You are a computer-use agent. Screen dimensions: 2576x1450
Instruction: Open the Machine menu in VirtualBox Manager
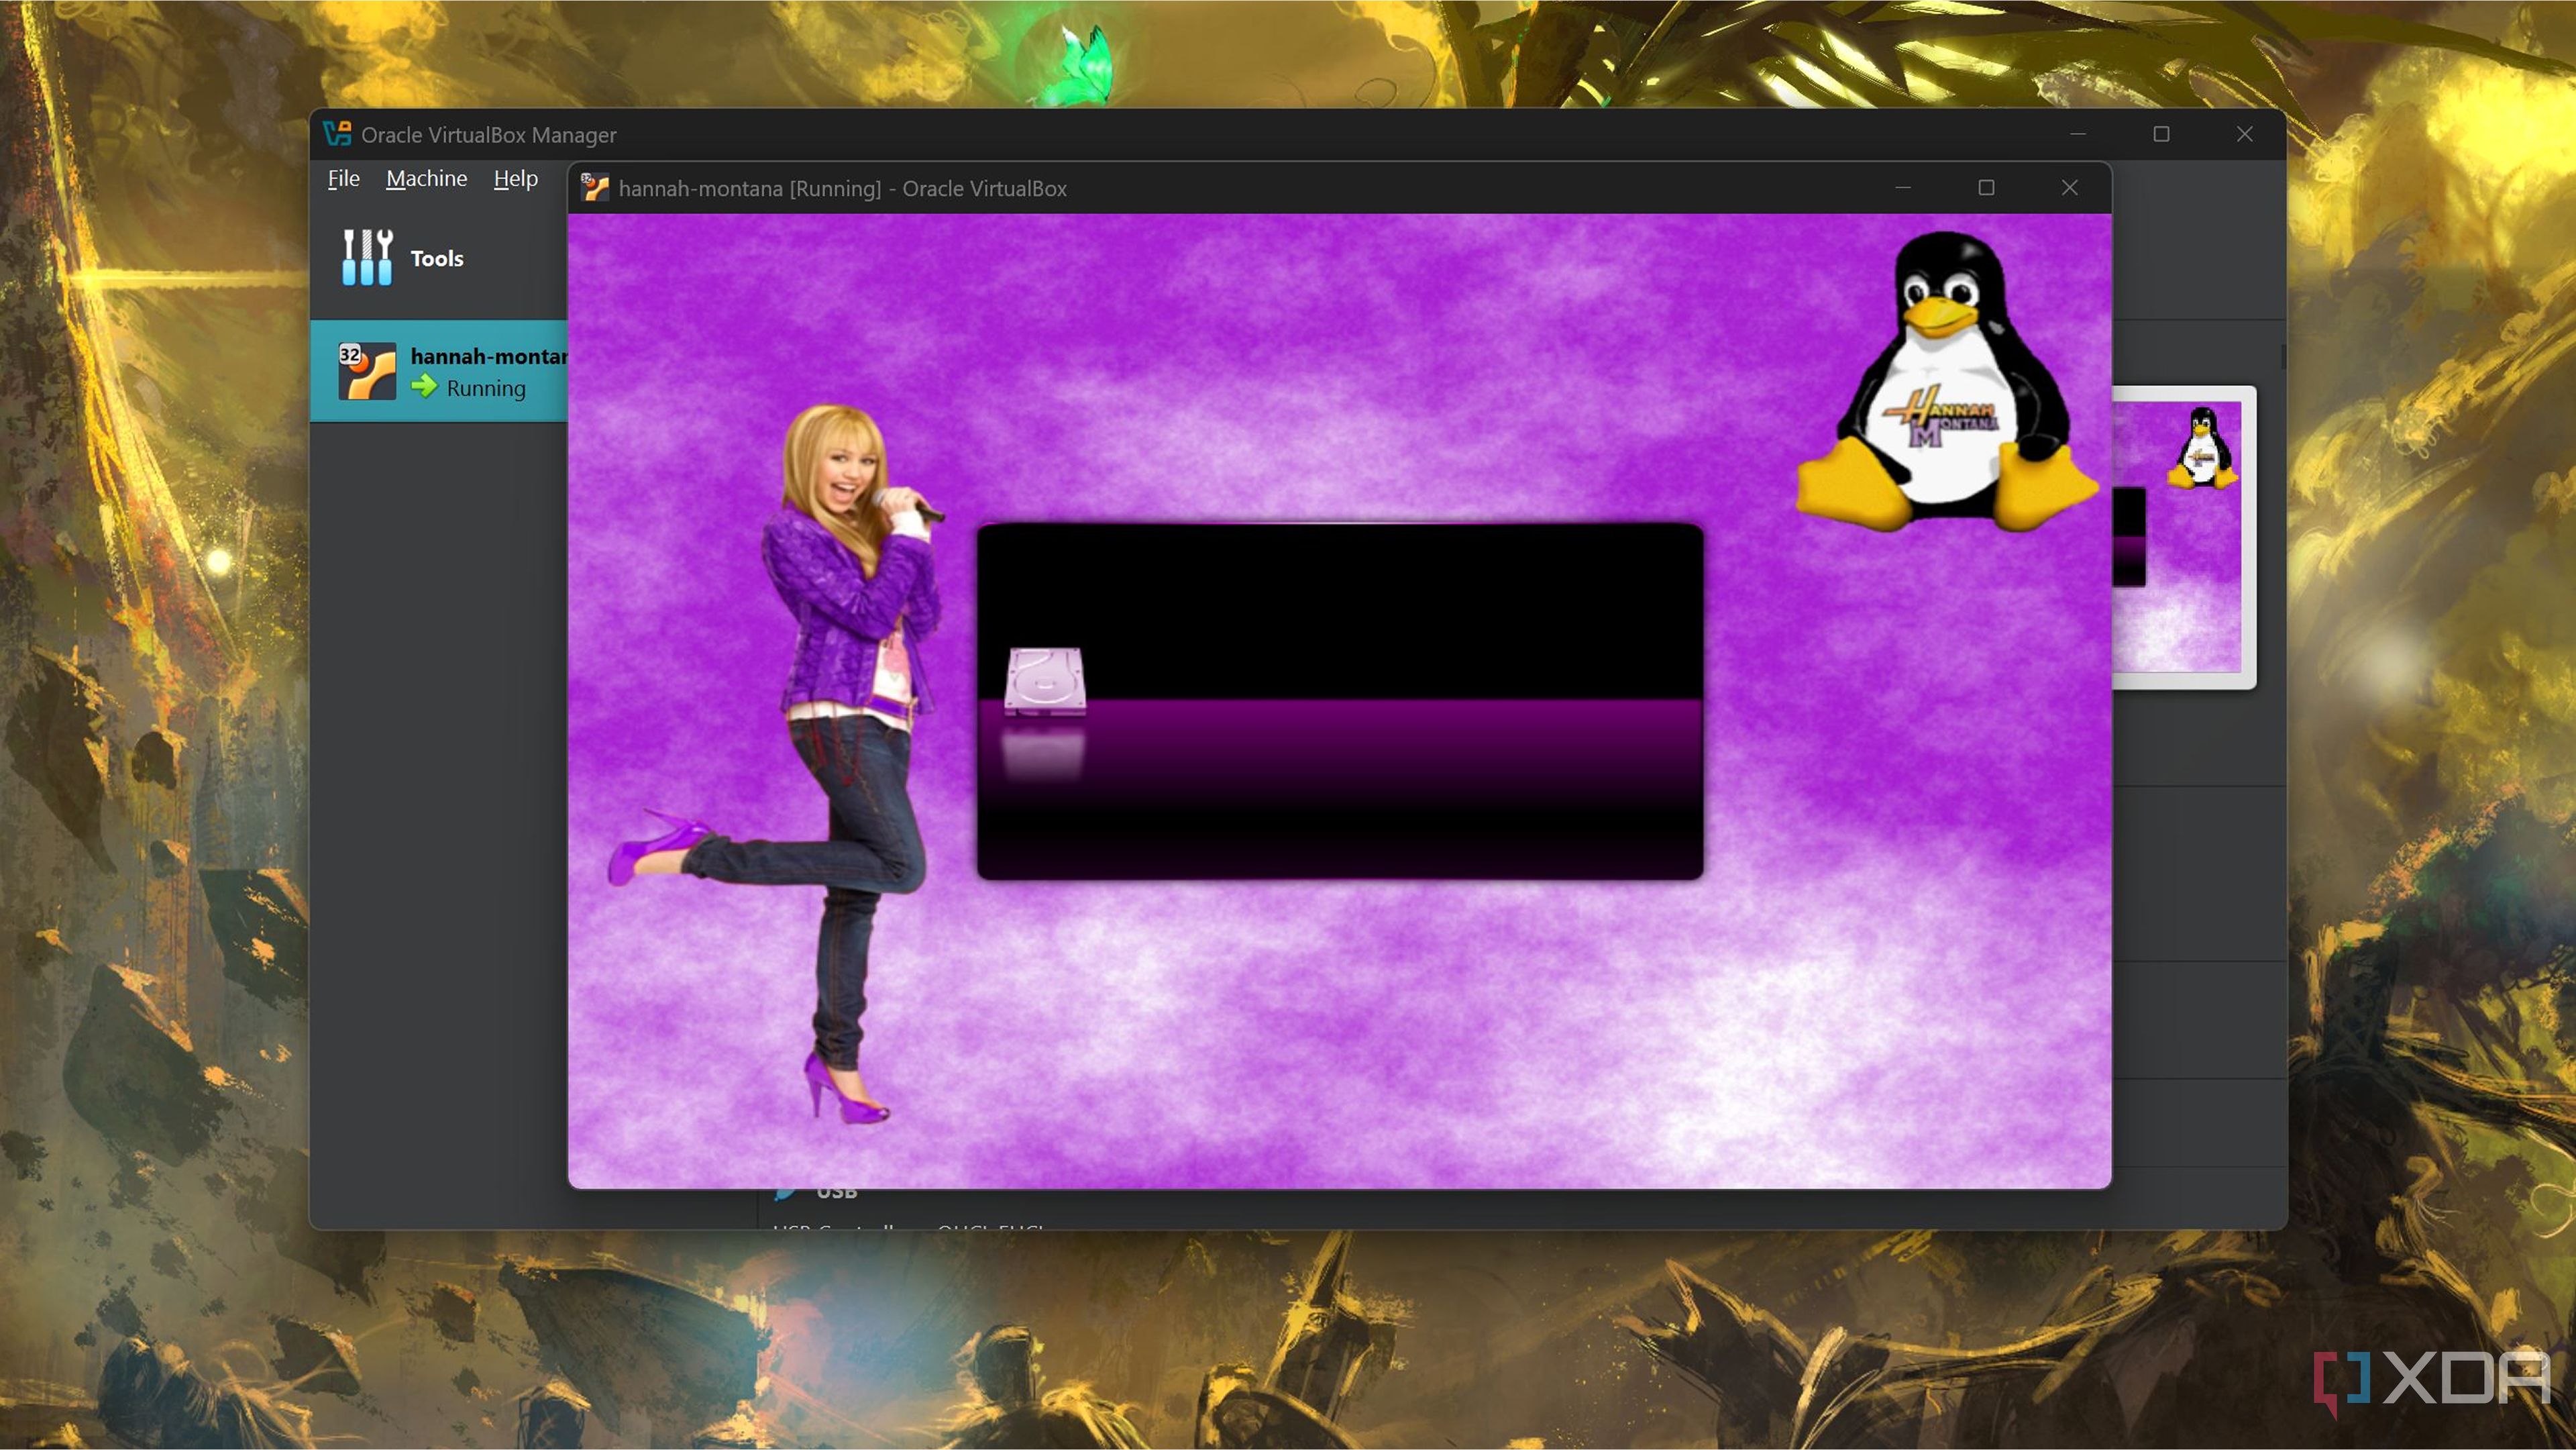coord(426,178)
